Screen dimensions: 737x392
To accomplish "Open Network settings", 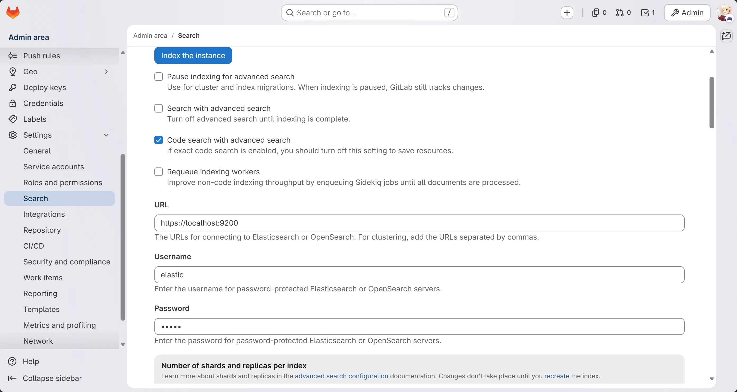I will point(59,341).
